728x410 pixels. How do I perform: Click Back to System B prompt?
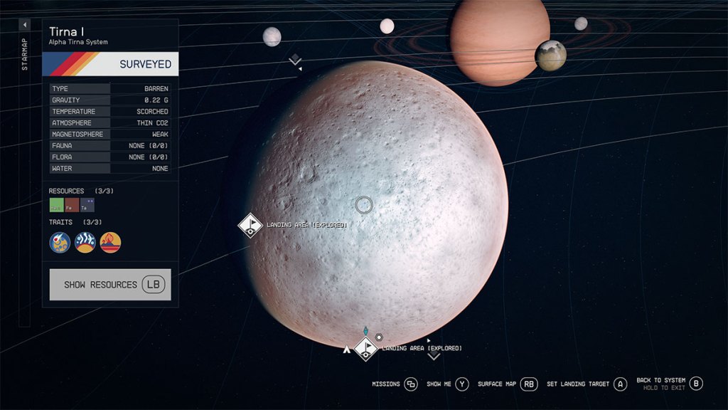coord(696,383)
